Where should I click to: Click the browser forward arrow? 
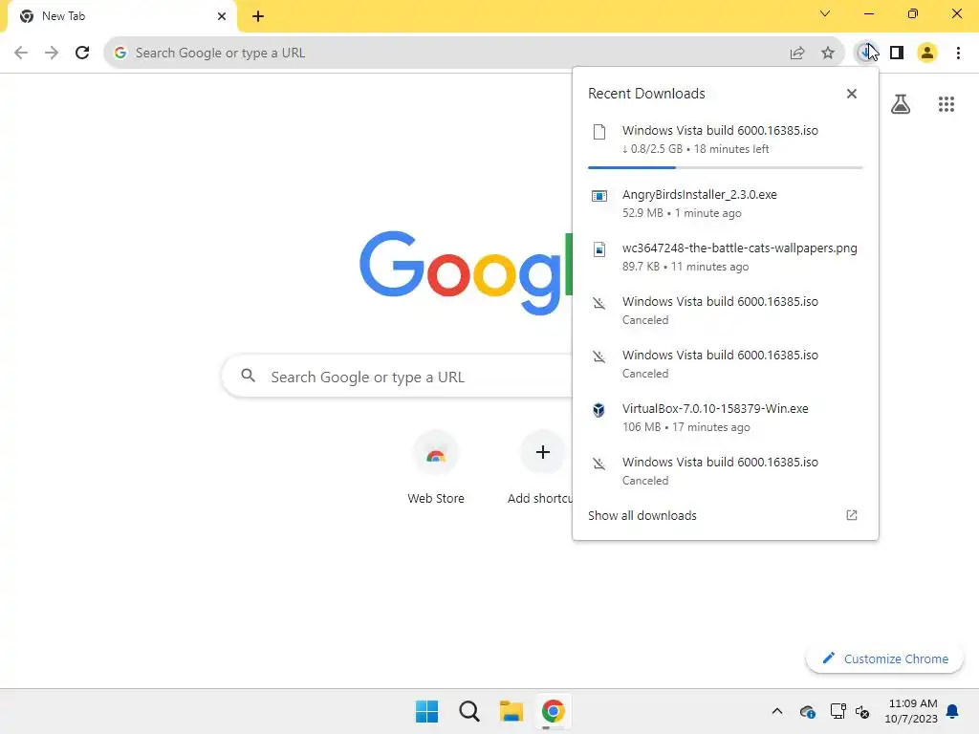pos(52,54)
